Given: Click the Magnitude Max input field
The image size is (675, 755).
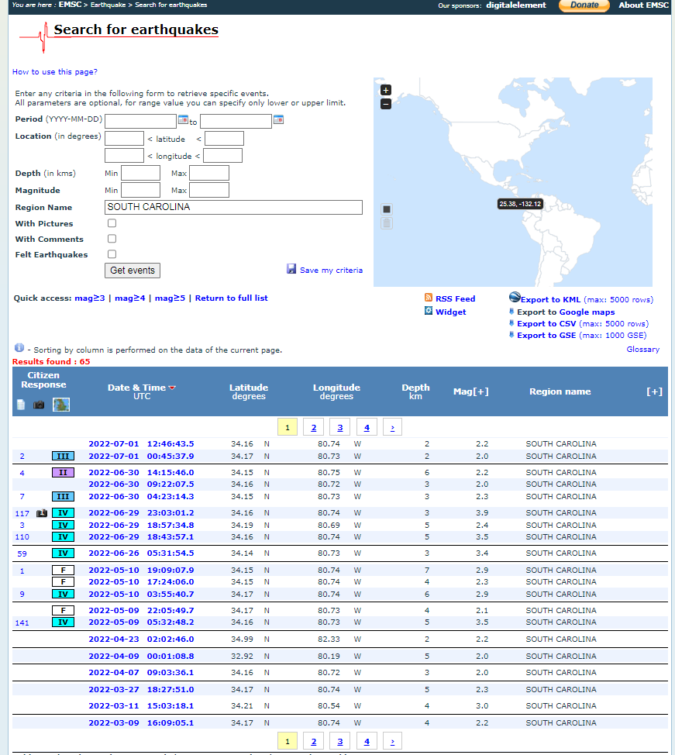Looking at the screenshot, I should (209, 190).
